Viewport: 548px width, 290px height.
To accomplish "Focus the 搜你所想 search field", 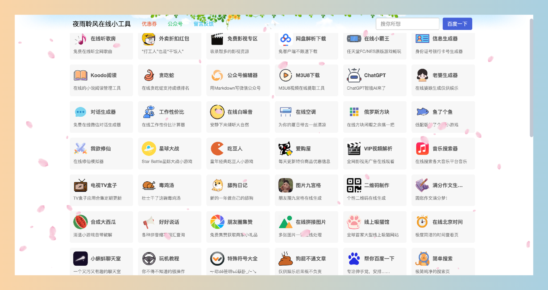I will (x=408, y=24).
